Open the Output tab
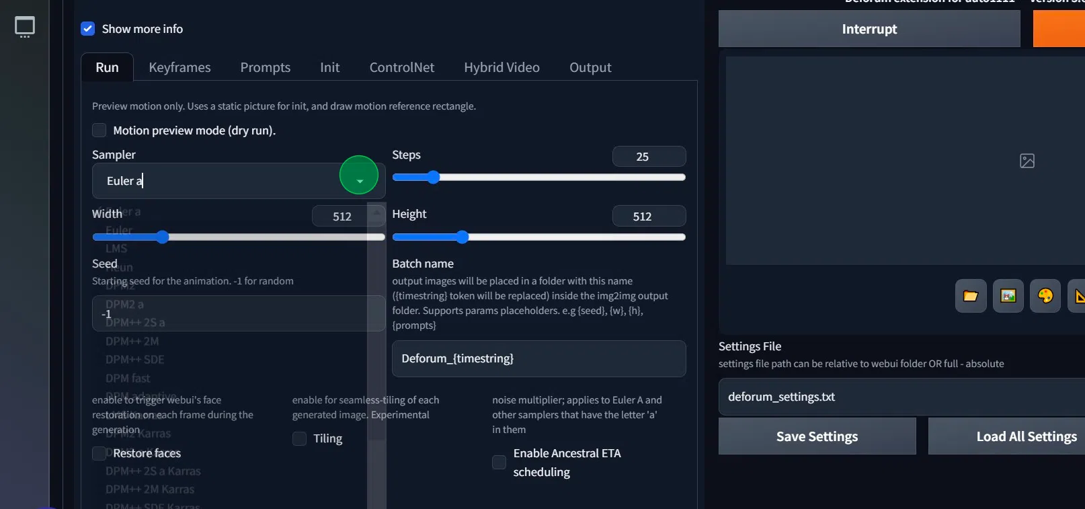The image size is (1085, 509). tap(590, 67)
